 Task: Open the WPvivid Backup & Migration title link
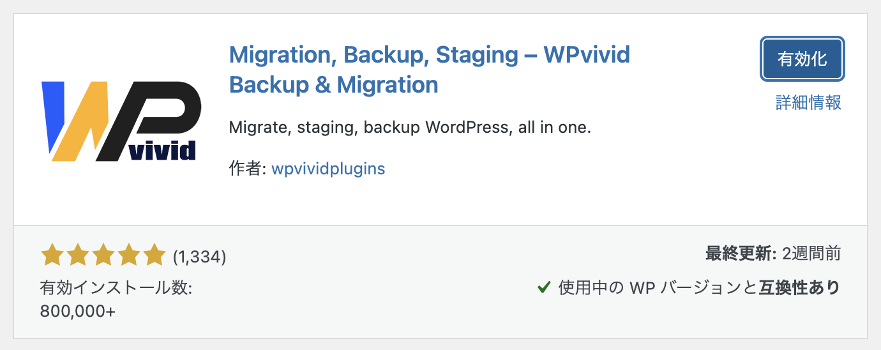pos(429,69)
